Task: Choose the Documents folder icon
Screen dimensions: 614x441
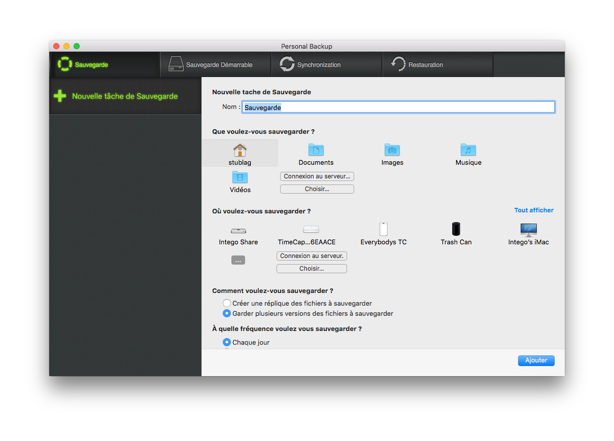Action: tap(316, 150)
